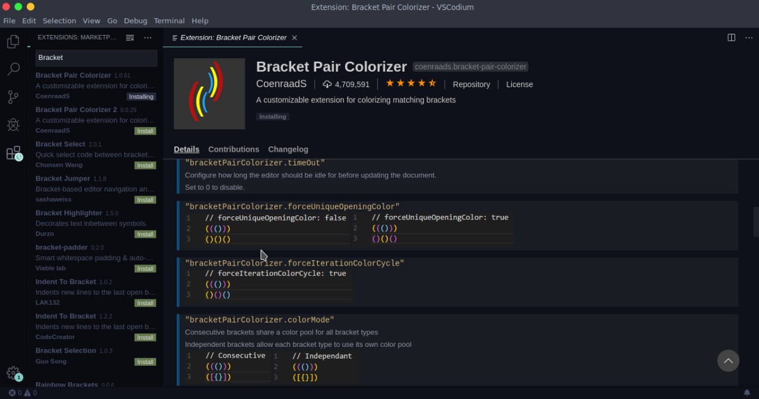Screen dimensions: 759x399
Task: Install Indent To Bracket by LAK132
Action: point(145,303)
